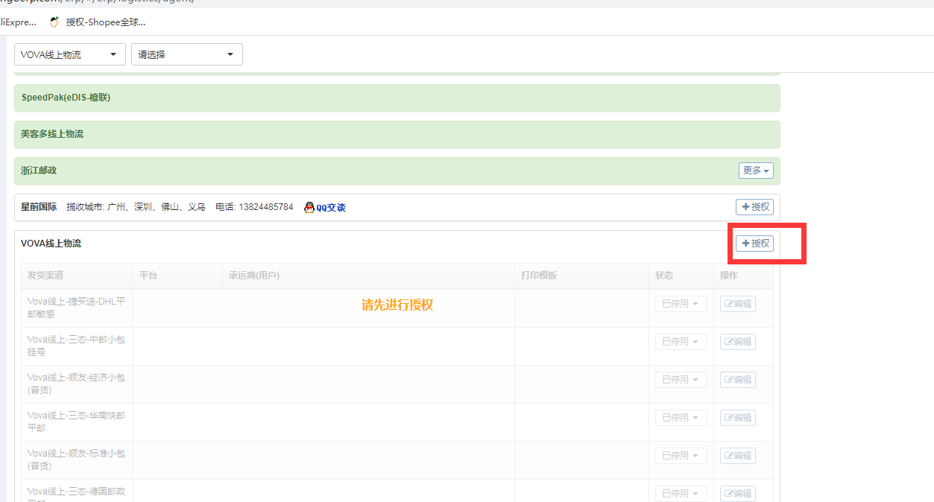This screenshot has width=934, height=502.
Task: Select the Vova线上-顺友-经济小包(普货) channel name
Action: pos(76,384)
